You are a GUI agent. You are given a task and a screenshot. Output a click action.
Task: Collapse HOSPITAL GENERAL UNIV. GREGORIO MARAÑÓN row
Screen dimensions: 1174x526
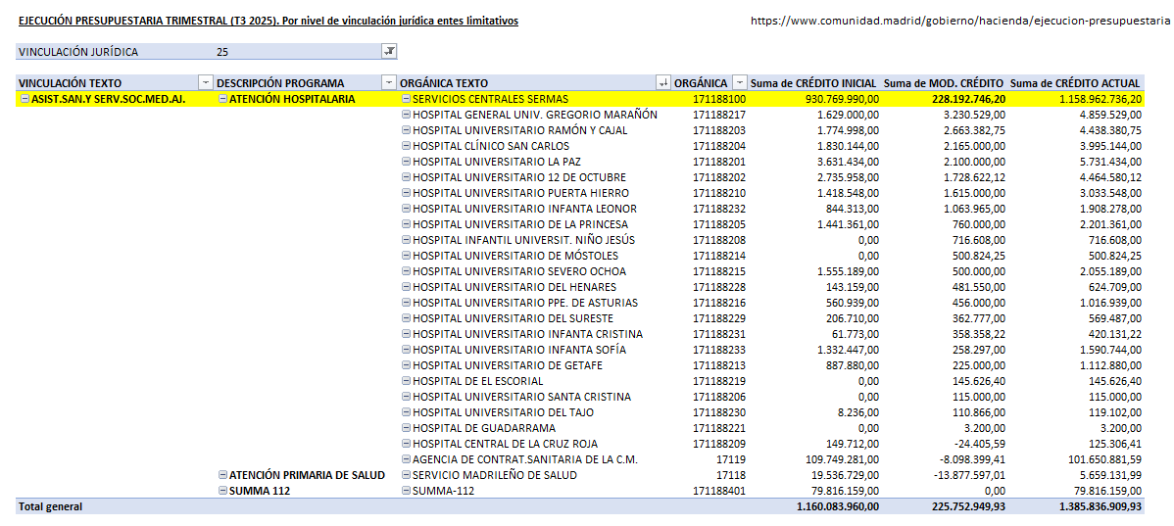[406, 115]
